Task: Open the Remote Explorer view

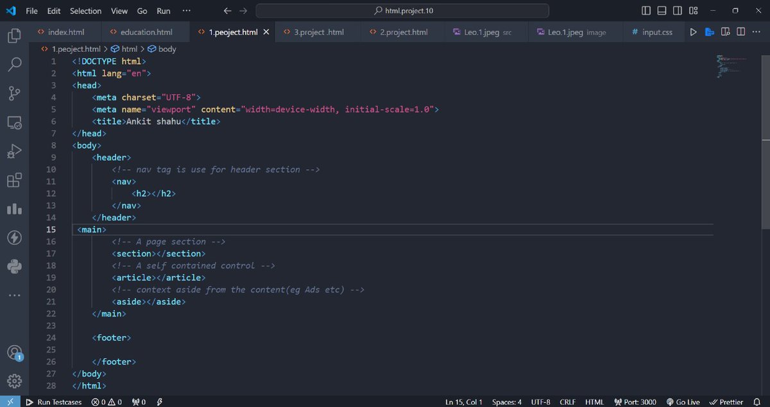Action: click(x=14, y=122)
